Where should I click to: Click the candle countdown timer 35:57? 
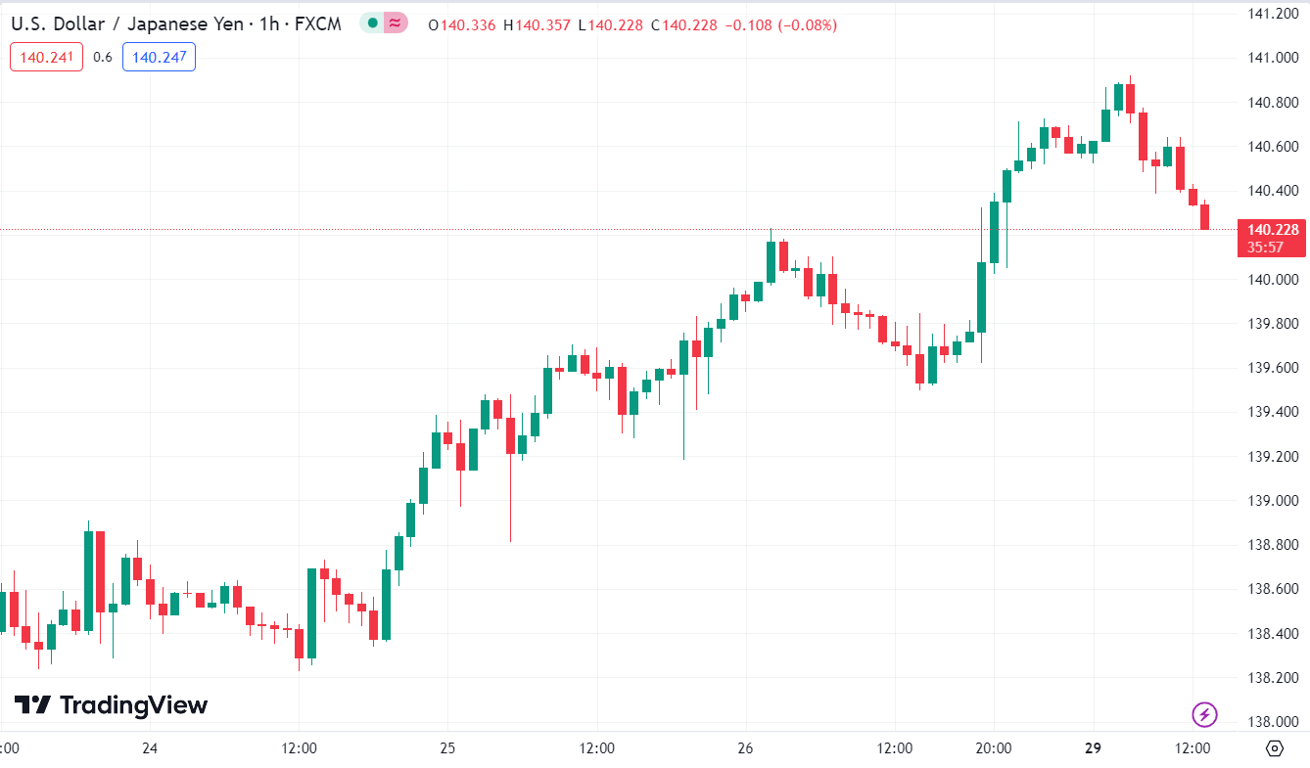coord(1271,248)
